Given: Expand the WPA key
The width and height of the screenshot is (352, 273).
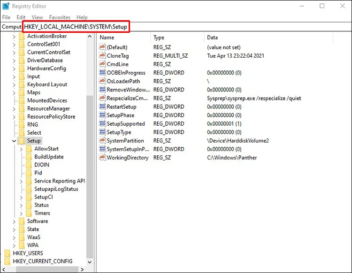Looking at the screenshot, I should coord(14,245).
